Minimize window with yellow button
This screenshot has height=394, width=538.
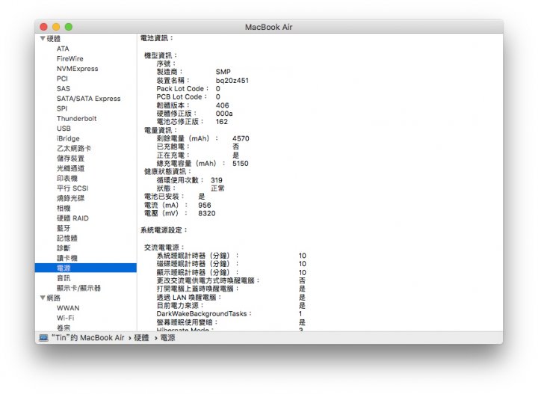coord(56,27)
